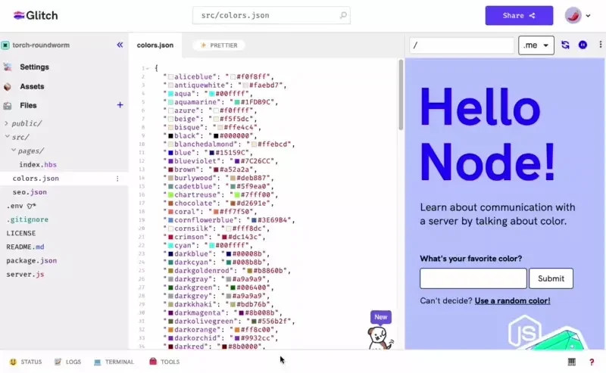The height and width of the screenshot is (373, 606).
Task: Refresh the preview pane
Action: coord(565,45)
